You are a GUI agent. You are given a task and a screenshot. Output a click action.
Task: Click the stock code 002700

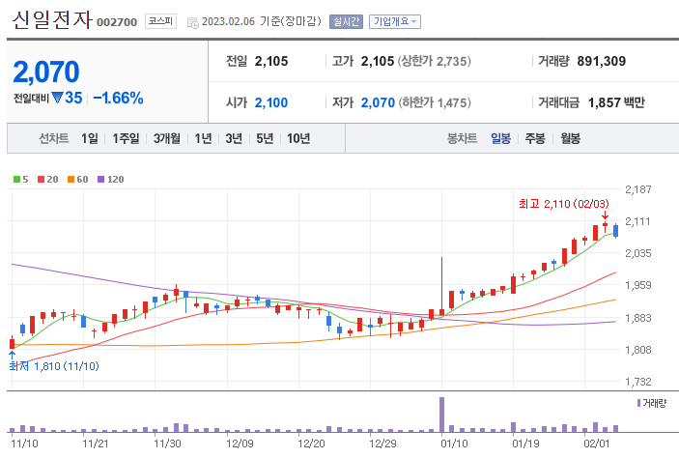(117, 22)
